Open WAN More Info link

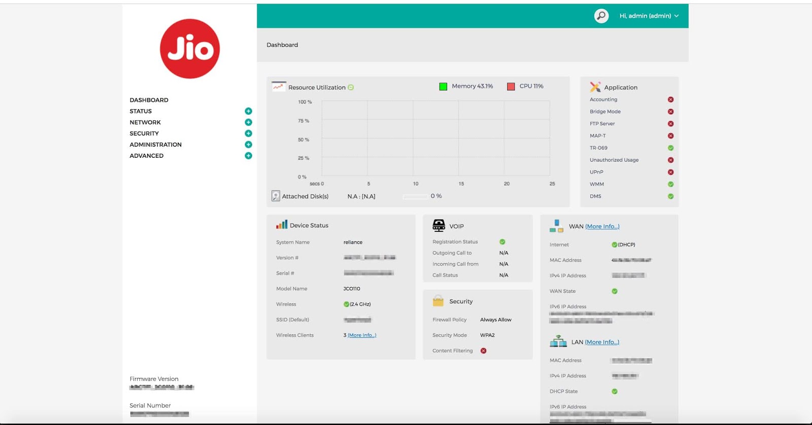(x=602, y=226)
